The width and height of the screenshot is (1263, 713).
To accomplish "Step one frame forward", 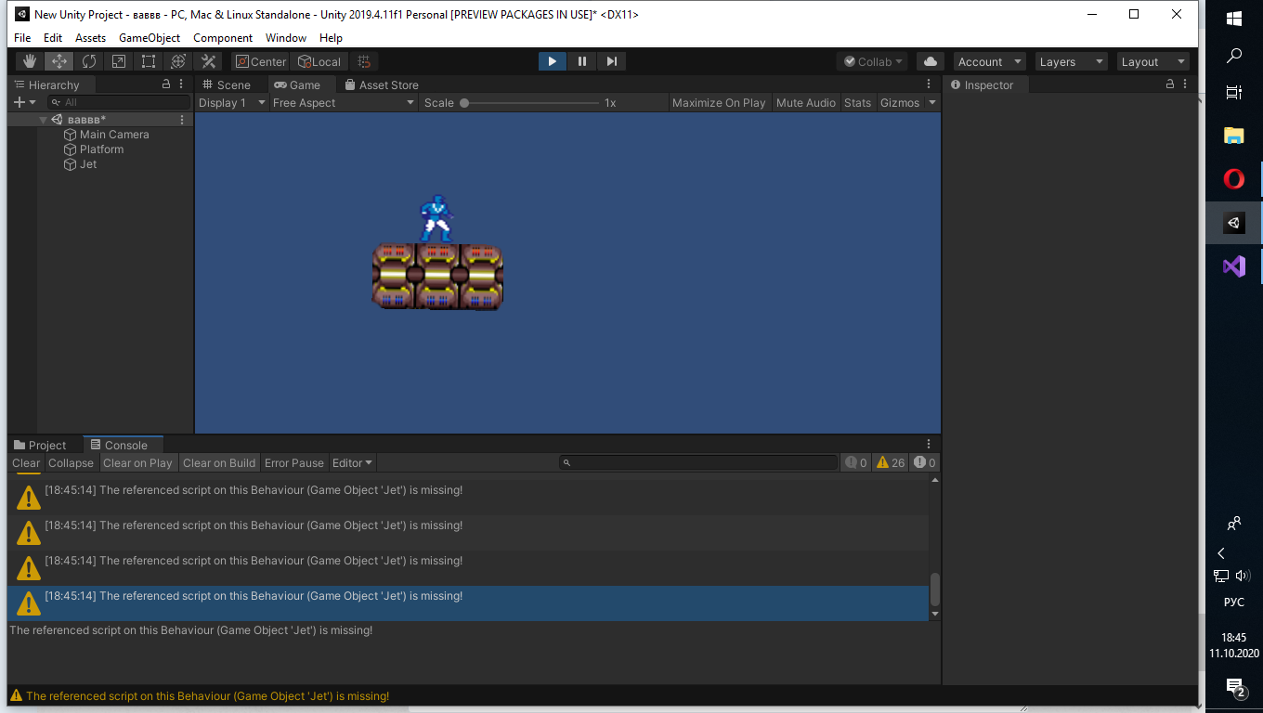I will 611,61.
